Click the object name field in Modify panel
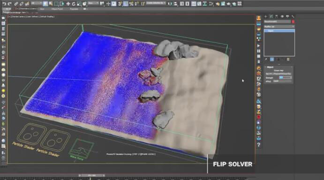The image size is (324, 180). click(277, 22)
